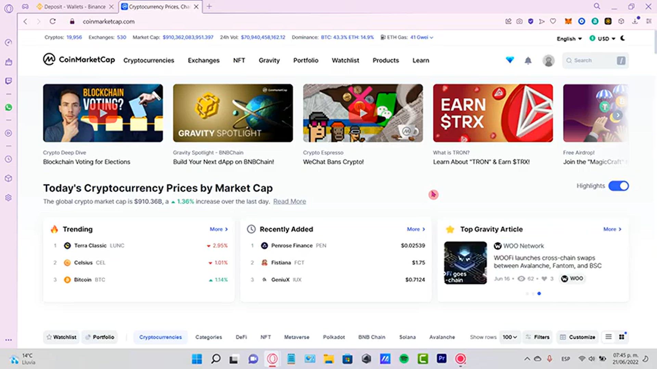The width and height of the screenshot is (657, 369).
Task: Reload the coinmarketcap.com page
Action: [53, 21]
